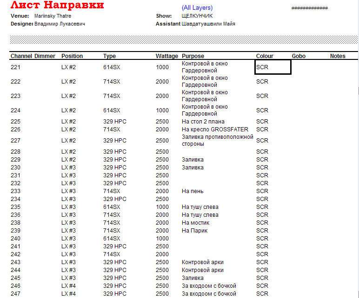The width and height of the screenshot is (359, 298).
Task: Click the wattage '2500' for channel 234
Action: point(162,199)
